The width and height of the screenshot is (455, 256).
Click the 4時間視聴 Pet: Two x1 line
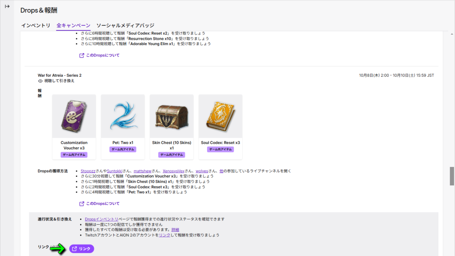pyautogui.click(x=134, y=192)
